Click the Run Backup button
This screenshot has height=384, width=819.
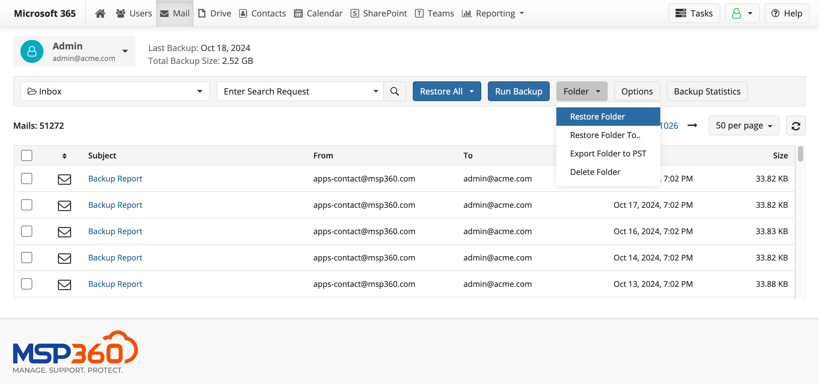coord(519,91)
